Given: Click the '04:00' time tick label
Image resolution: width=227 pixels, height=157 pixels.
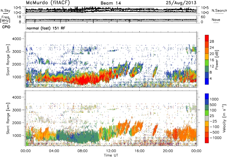Looking at the screenshot, I should pos(54,151).
